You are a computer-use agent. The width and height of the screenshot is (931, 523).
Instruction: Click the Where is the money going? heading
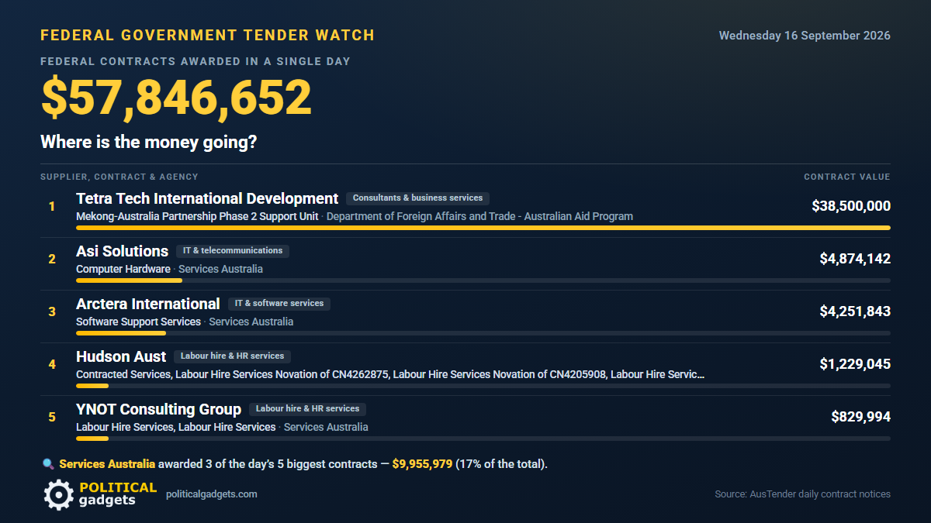click(149, 143)
